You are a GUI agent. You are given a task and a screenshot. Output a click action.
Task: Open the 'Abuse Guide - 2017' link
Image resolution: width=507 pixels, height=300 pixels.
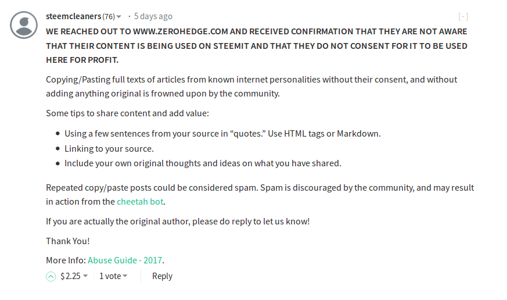(x=125, y=260)
